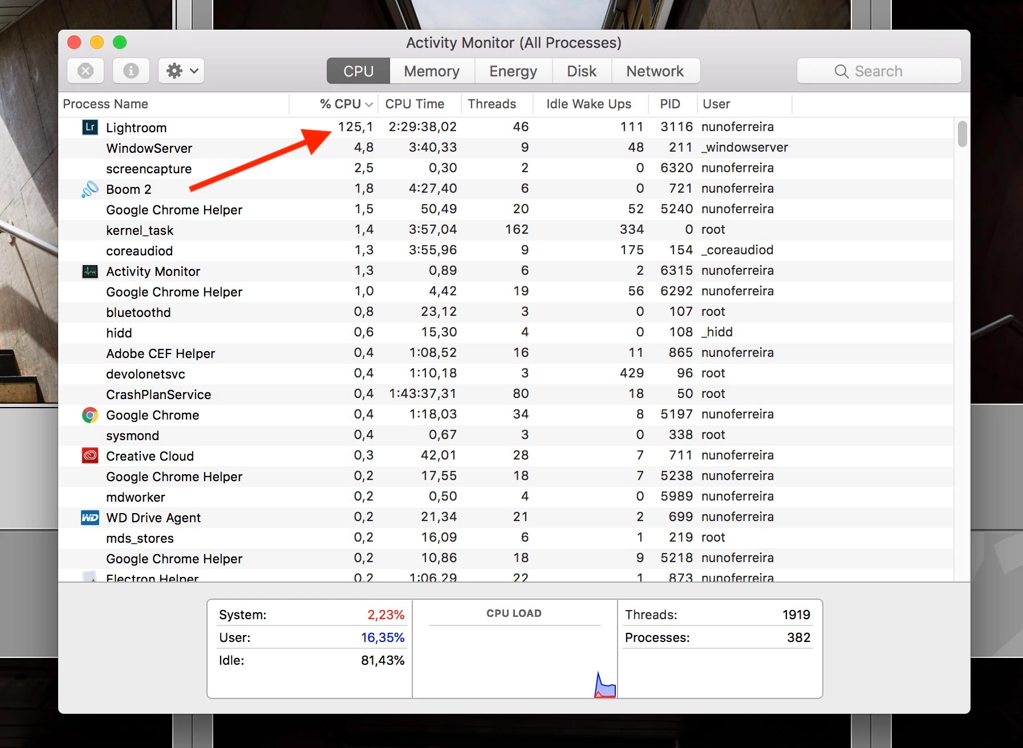Click the Idle 81,43% value
Screen dimensions: 1023x748
pos(383,660)
